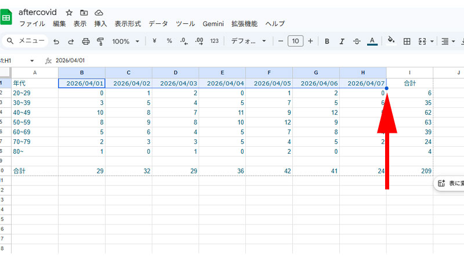Click the formula bar showing 2026/04/01
Image resolution: width=464 pixels, height=261 pixels.
pyautogui.click(x=70, y=60)
